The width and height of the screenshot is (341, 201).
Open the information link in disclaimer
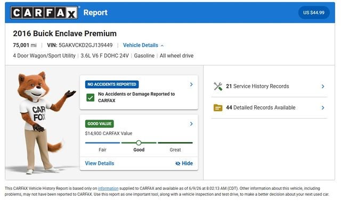click(x=108, y=188)
